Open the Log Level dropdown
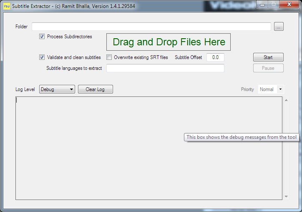The image size is (302, 212). pyautogui.click(x=57, y=89)
